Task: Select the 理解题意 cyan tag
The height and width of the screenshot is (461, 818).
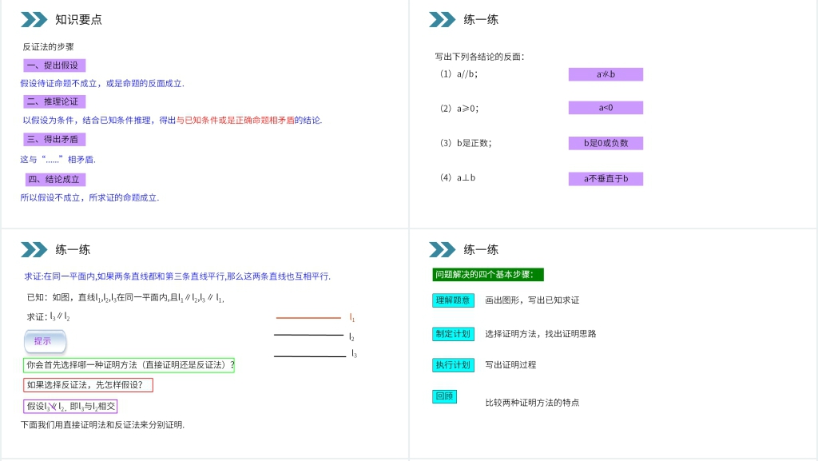Action: tap(453, 300)
